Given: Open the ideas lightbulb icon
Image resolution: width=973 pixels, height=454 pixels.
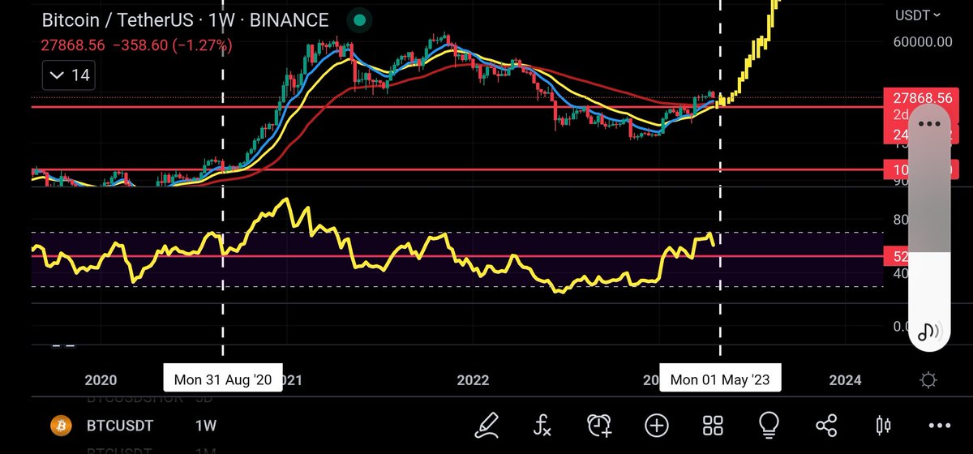Looking at the screenshot, I should pyautogui.click(x=769, y=424).
